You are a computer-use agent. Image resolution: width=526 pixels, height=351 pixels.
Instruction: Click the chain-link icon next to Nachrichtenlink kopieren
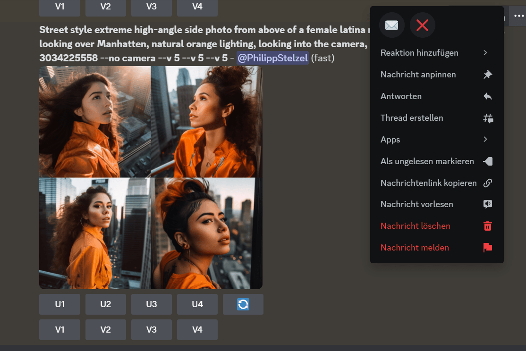[x=488, y=183]
